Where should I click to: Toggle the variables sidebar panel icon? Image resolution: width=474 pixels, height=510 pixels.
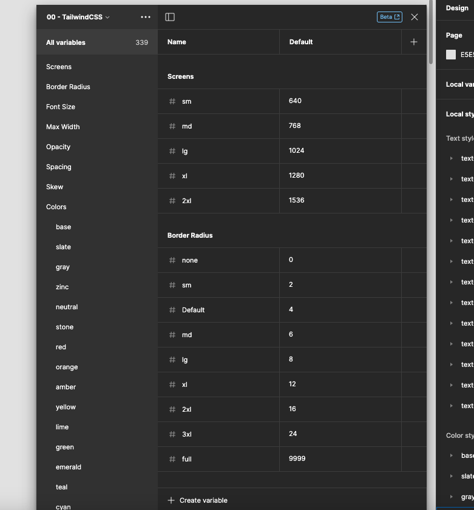pyautogui.click(x=170, y=17)
